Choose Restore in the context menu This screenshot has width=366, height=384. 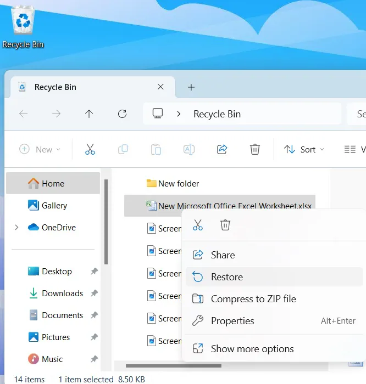tap(274, 276)
